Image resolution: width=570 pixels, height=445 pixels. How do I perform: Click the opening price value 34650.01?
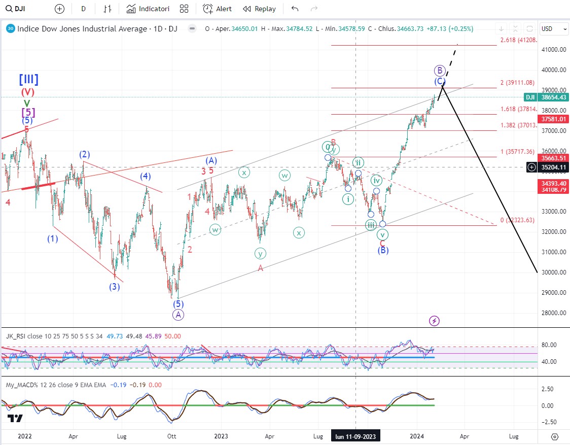click(244, 29)
